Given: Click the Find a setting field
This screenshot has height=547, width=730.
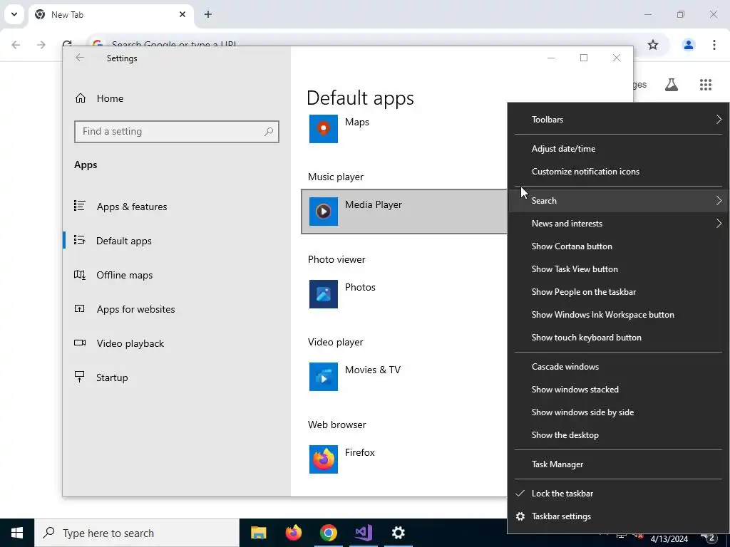Looking at the screenshot, I should coord(177,132).
